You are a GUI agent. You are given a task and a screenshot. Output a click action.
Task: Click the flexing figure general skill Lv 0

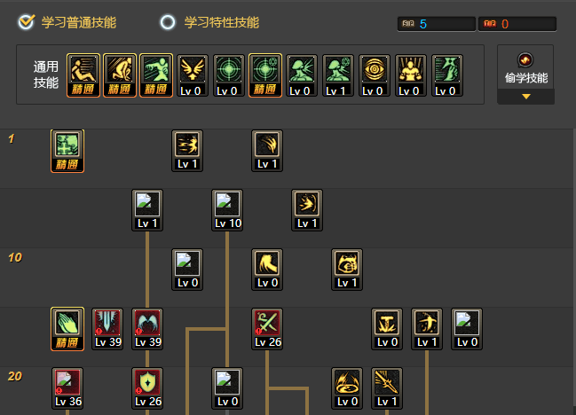411,75
